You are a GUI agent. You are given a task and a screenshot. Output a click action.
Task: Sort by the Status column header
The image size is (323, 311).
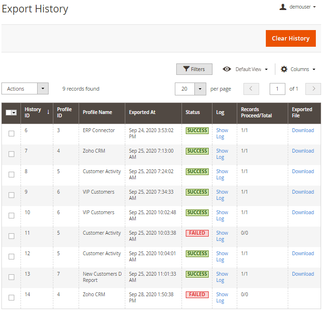coord(192,113)
